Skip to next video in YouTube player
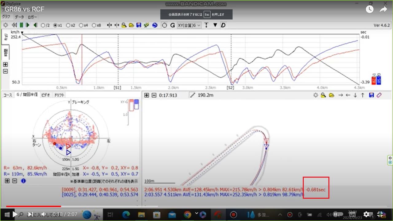This screenshot has width=393, height=221. tap(30, 214)
